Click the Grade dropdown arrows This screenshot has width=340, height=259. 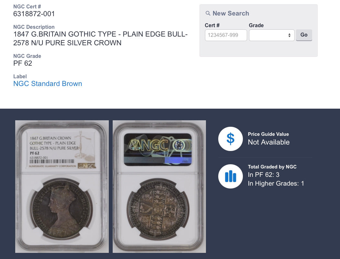[x=289, y=35]
